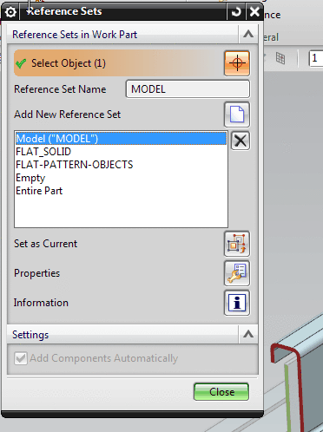Image resolution: width=323 pixels, height=432 pixels.
Task: Click the numeric field showing 1
Action: (x=316, y=58)
